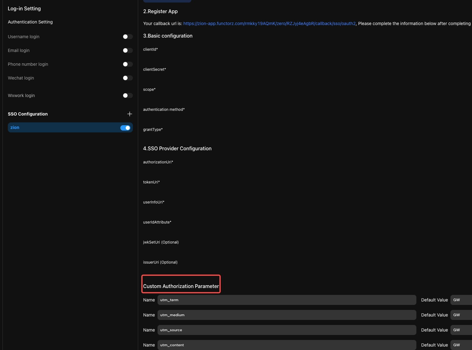Edit the Default Value beside utm_medium
The width and height of the screenshot is (472, 350).
(461, 315)
